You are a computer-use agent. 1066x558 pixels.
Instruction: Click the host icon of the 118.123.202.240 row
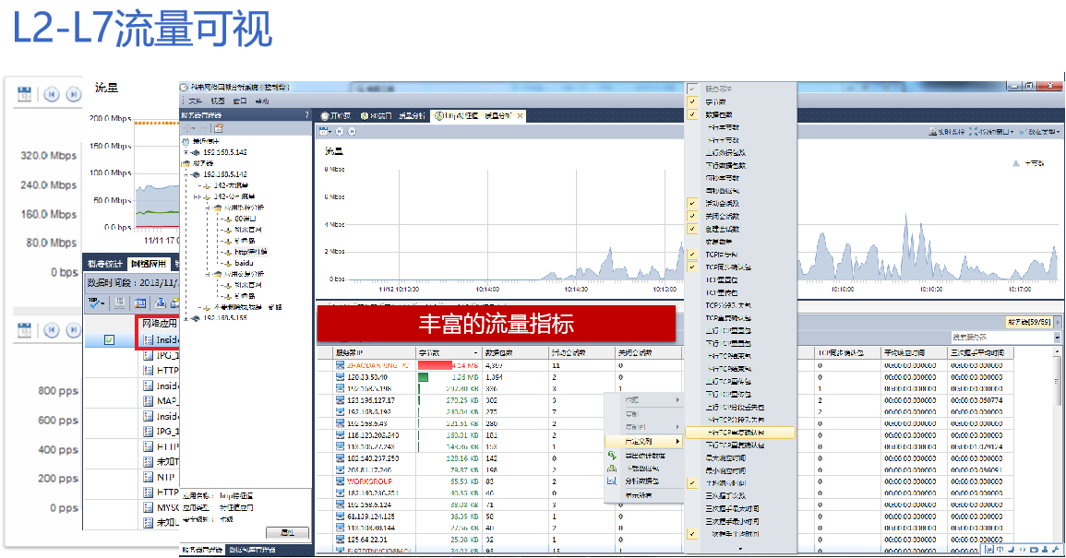pyautogui.click(x=340, y=435)
